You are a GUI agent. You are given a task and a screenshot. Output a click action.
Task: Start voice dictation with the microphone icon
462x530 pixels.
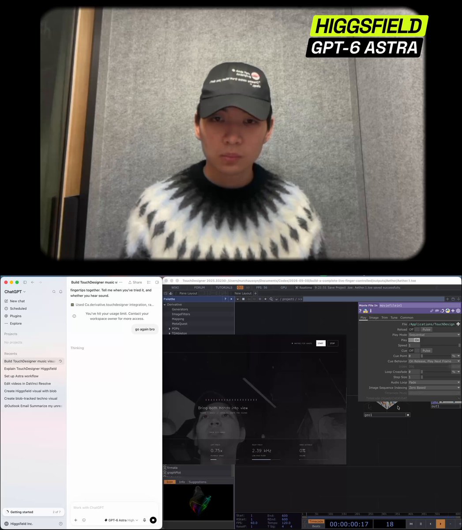(x=144, y=520)
